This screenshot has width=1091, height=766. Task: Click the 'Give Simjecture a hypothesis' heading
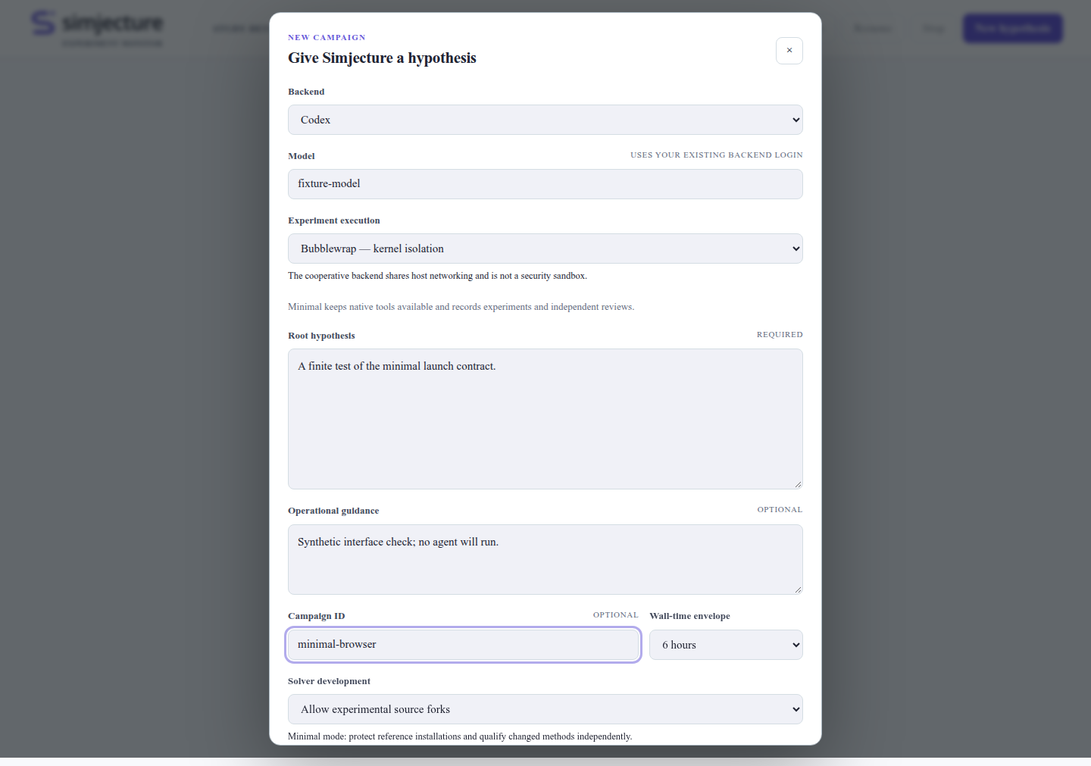pyautogui.click(x=382, y=58)
